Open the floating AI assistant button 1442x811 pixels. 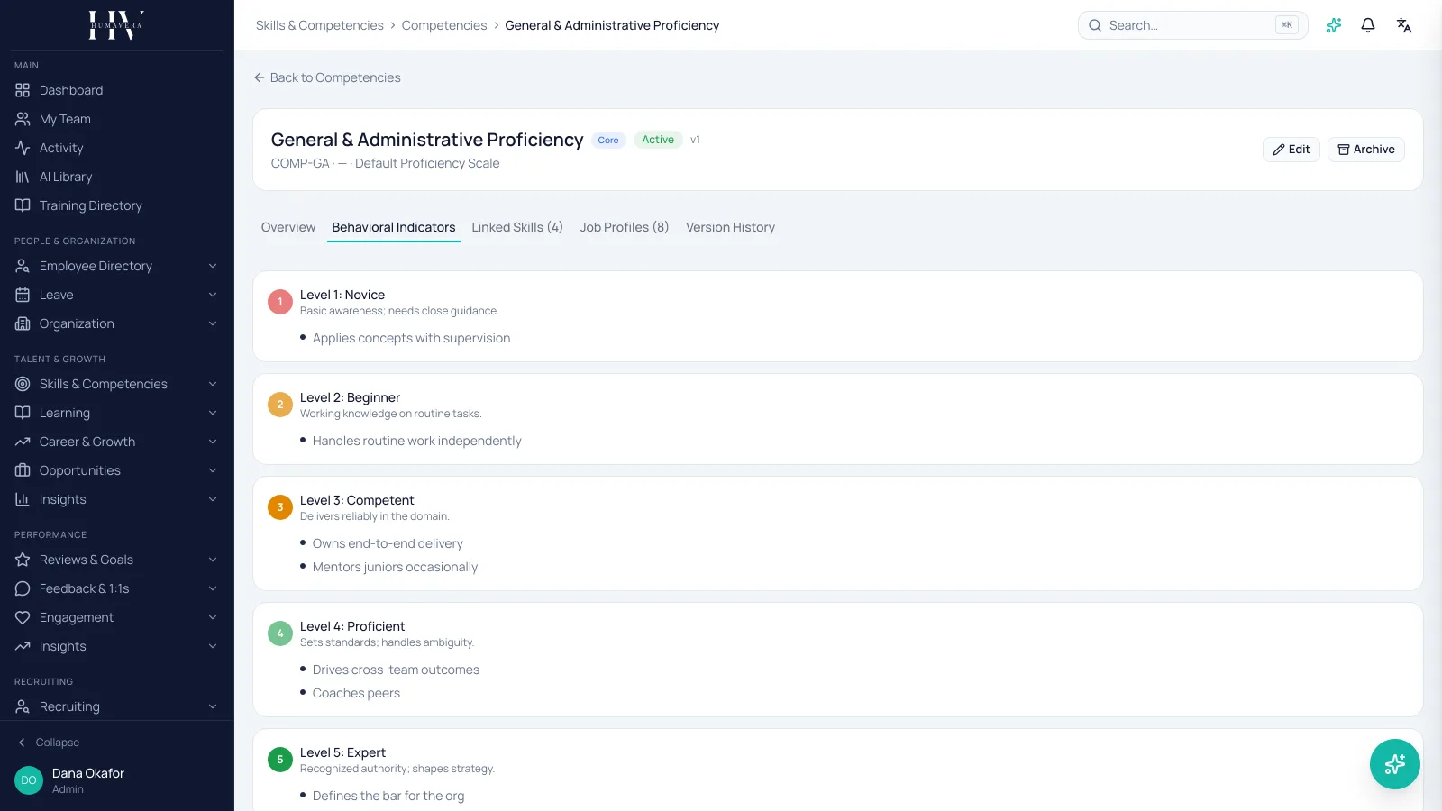[1395, 764]
